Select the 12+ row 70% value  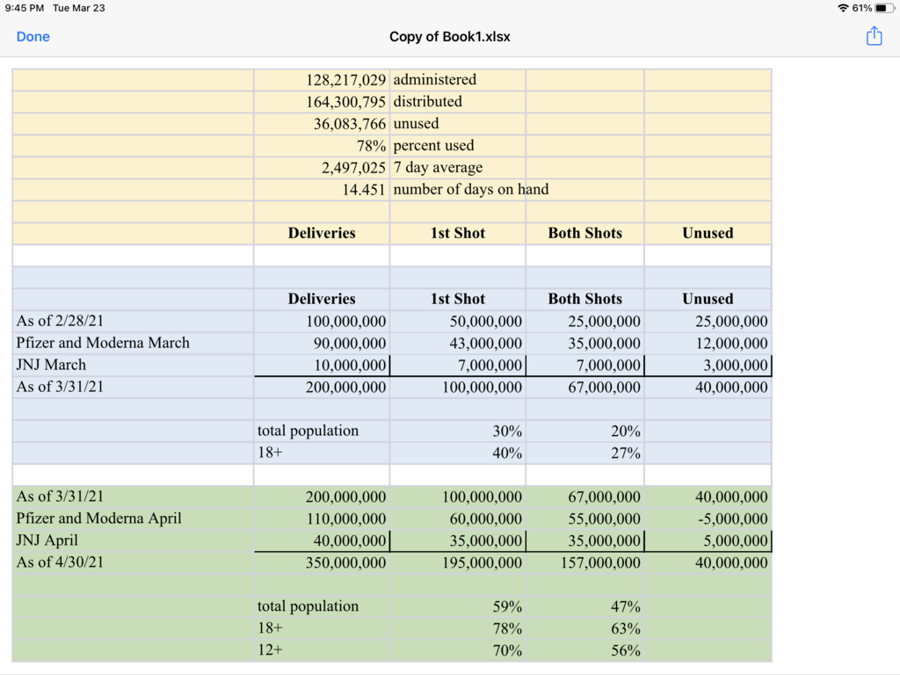click(507, 650)
